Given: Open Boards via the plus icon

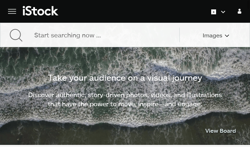Looking at the screenshot, I should (214, 12).
